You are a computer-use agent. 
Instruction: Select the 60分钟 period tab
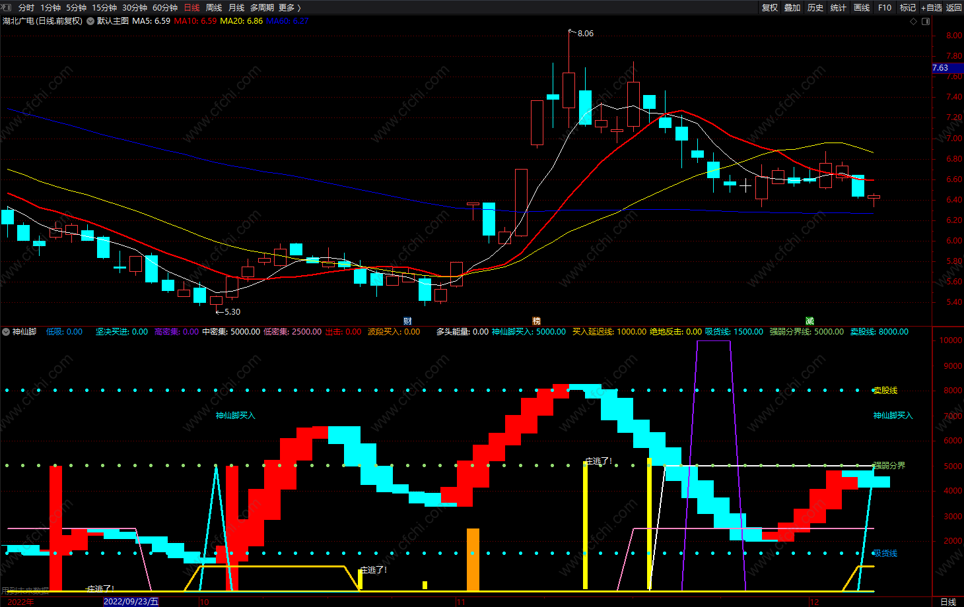pyautogui.click(x=165, y=7)
